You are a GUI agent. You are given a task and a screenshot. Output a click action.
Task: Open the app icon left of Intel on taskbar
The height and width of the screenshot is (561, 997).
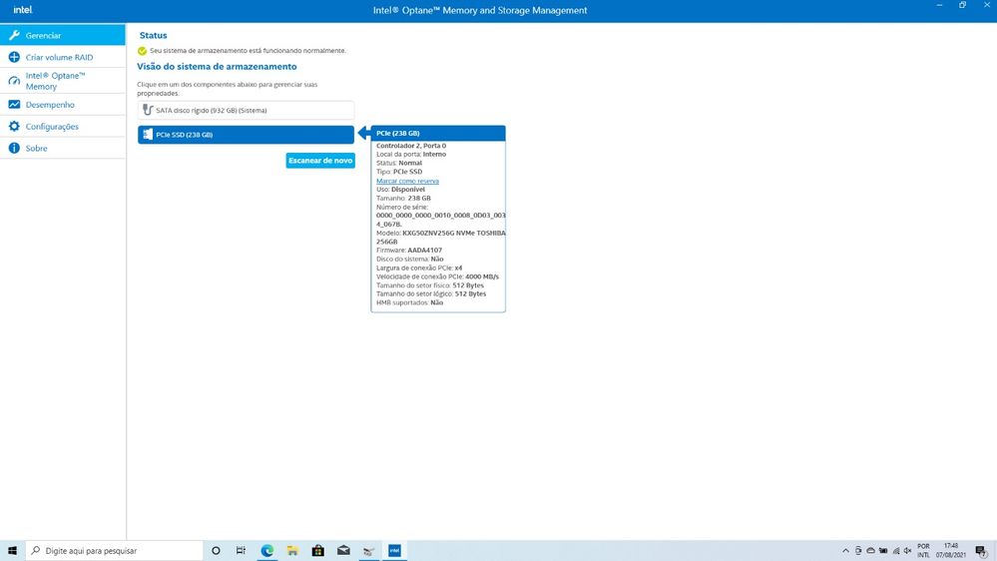pos(369,550)
